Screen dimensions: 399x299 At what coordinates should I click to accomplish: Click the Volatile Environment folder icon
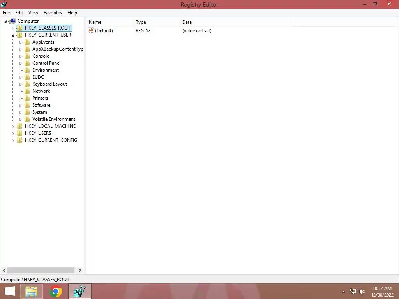[x=27, y=119]
